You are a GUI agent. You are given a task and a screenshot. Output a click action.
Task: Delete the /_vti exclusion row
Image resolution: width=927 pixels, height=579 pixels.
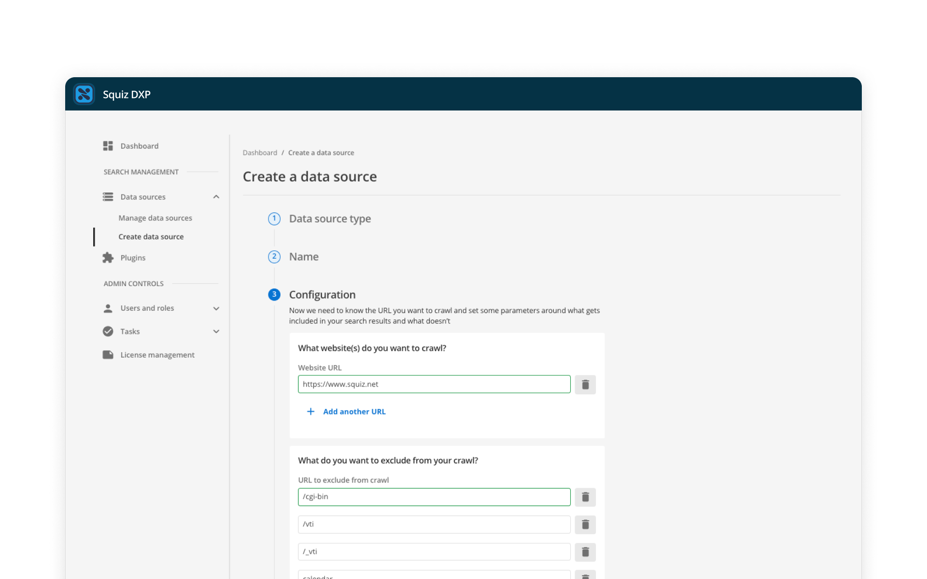[x=585, y=552]
